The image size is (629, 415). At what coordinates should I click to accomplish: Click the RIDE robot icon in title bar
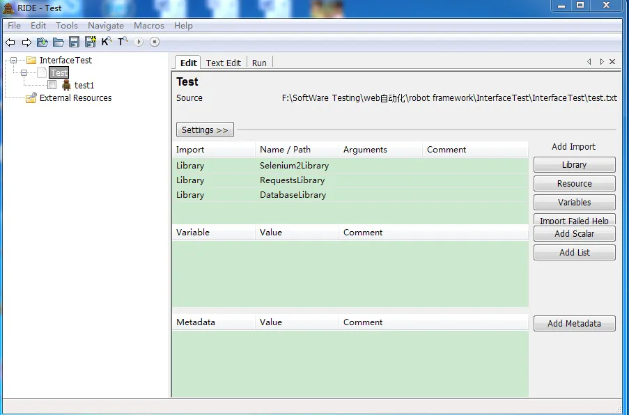click(x=8, y=8)
